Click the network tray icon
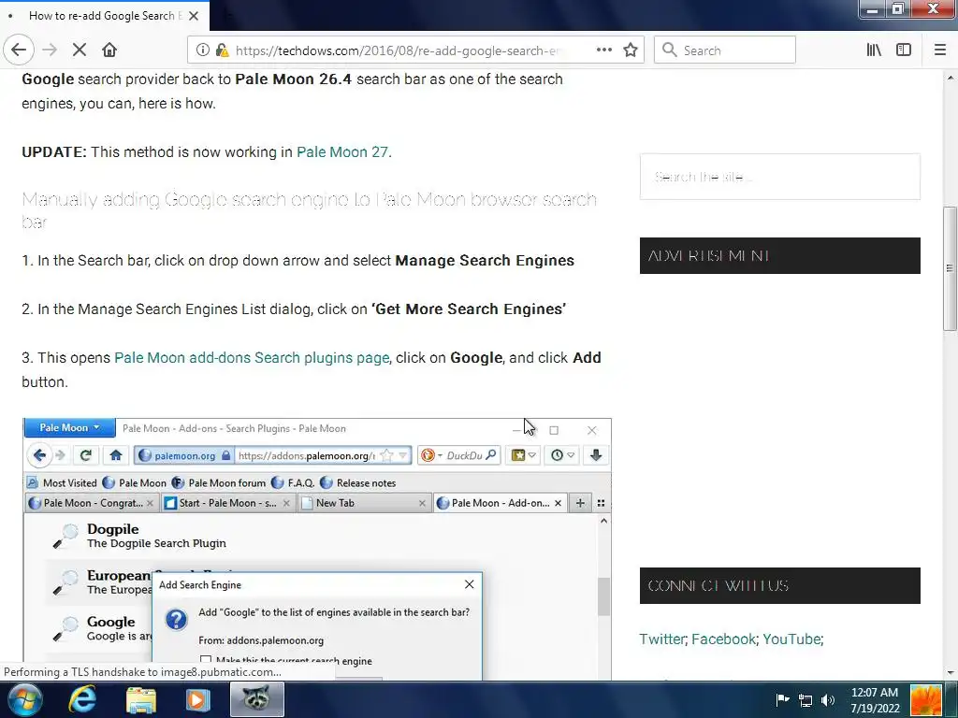 click(806, 700)
